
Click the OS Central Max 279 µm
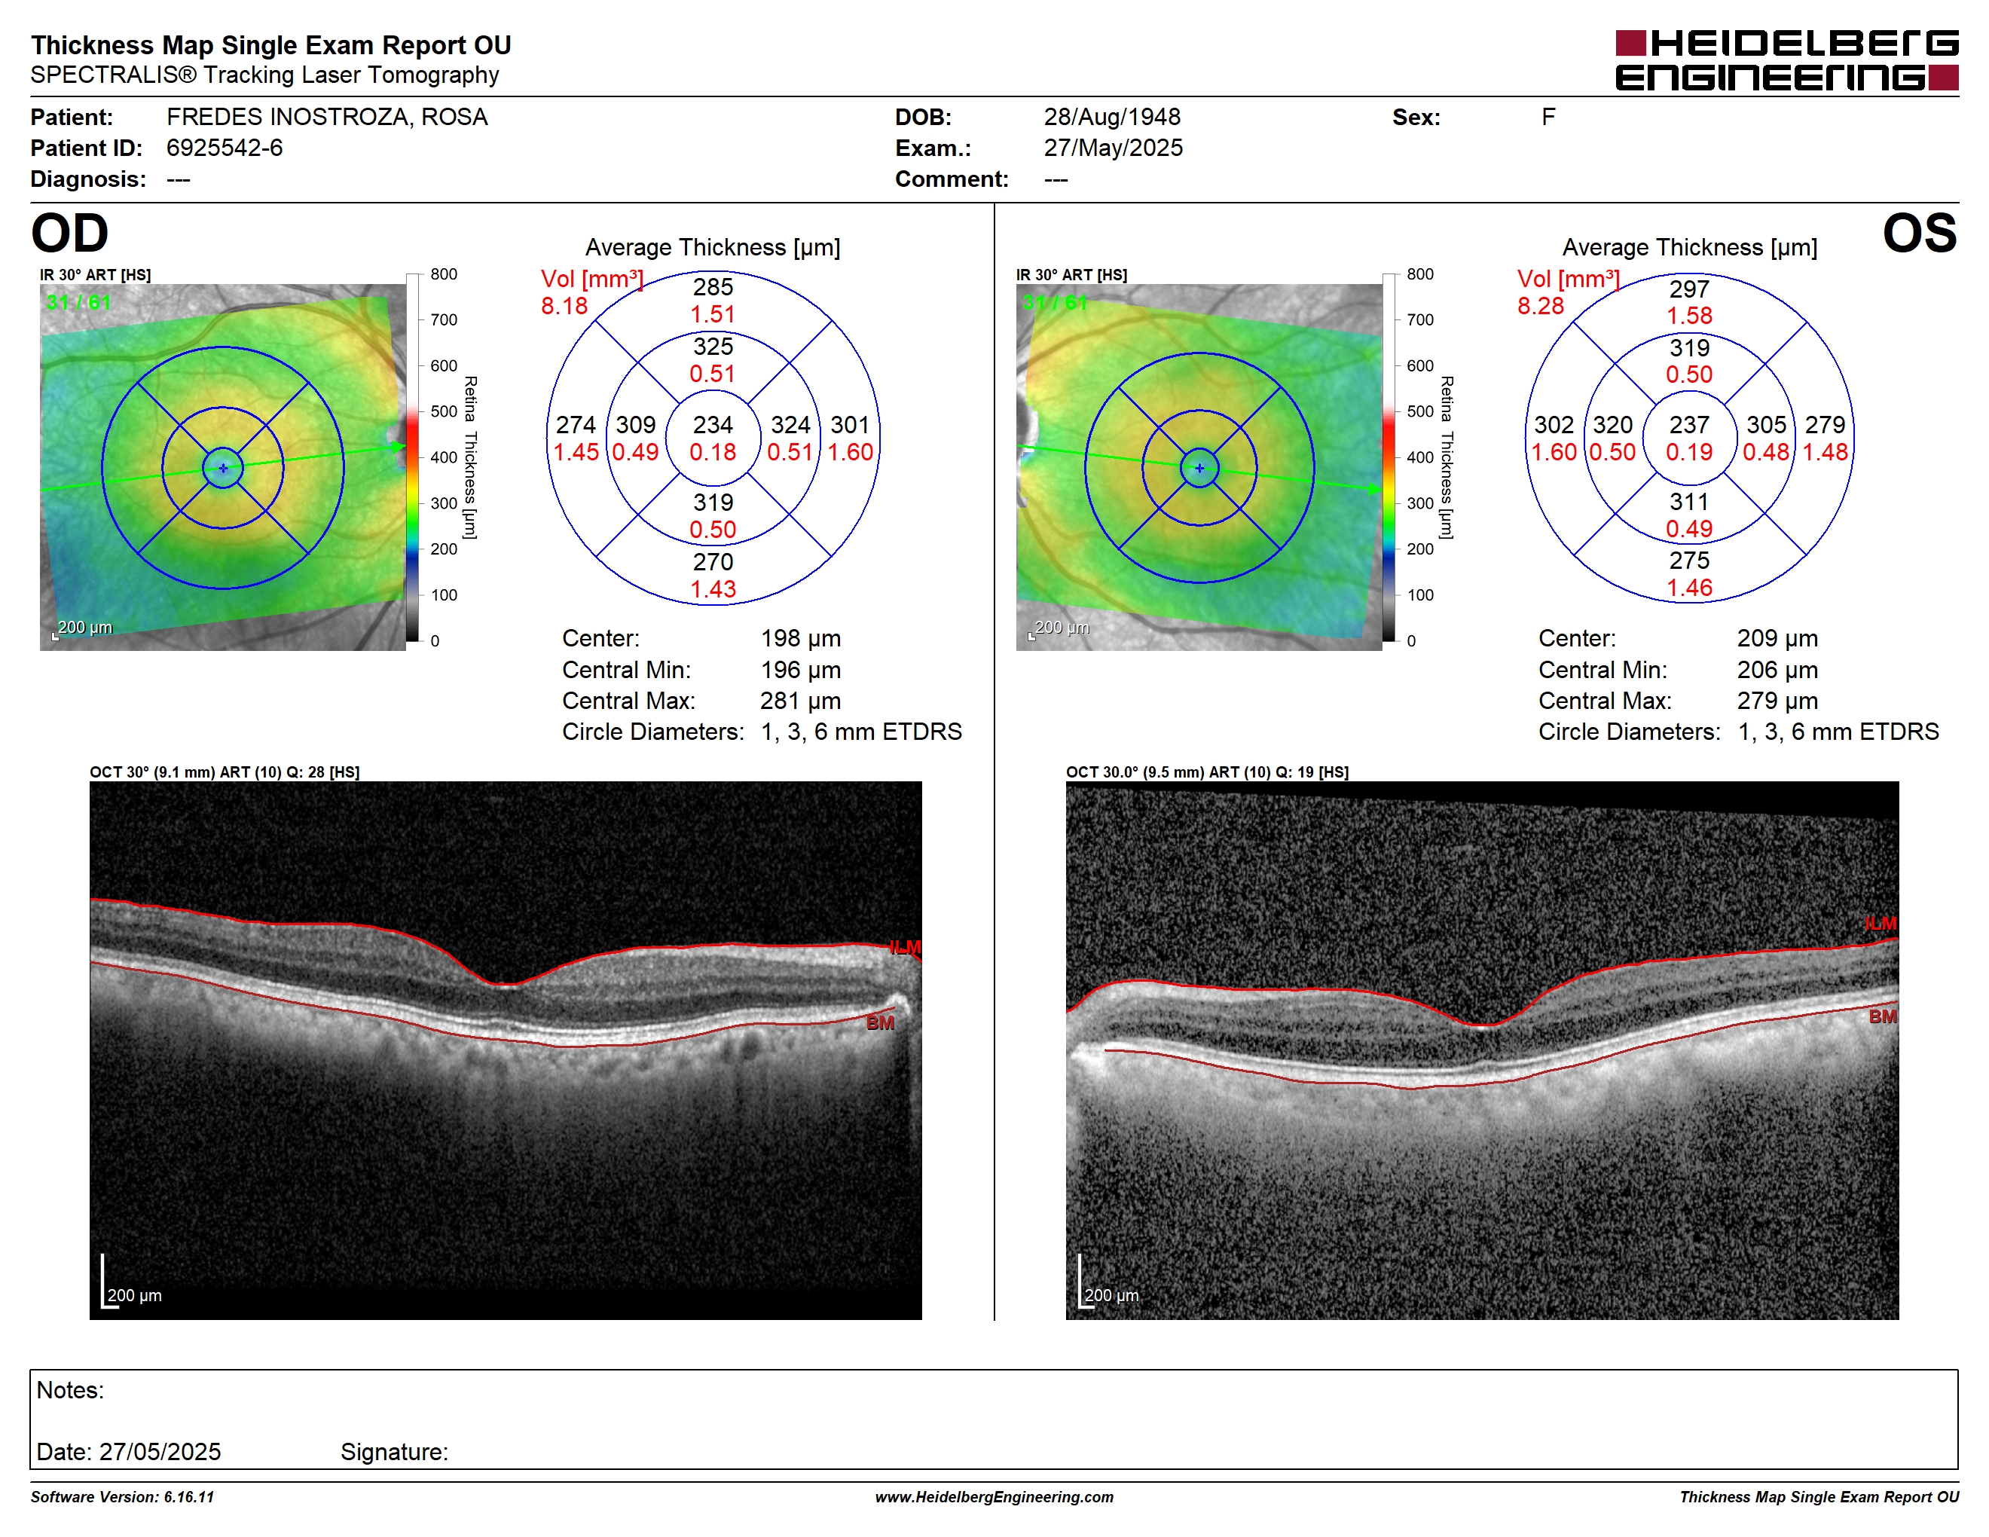1778,701
